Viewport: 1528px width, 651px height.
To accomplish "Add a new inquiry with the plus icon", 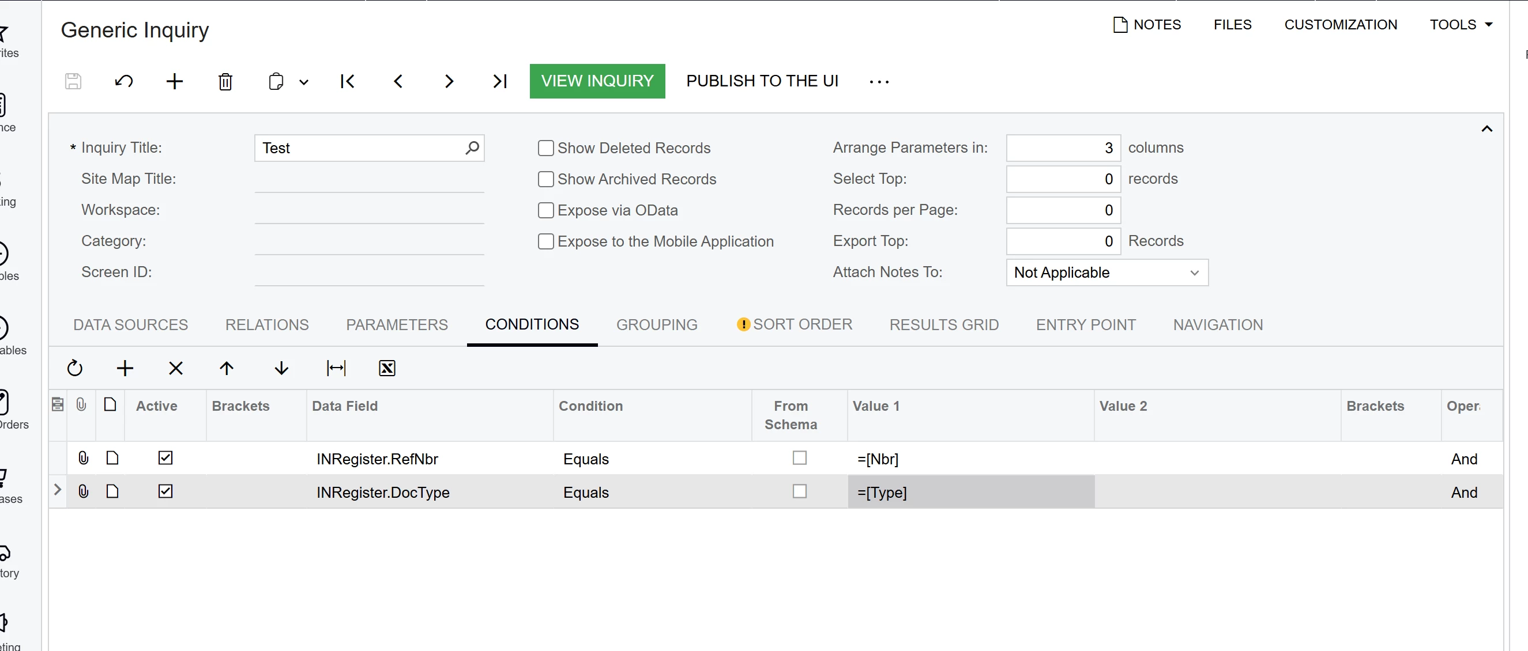I will click(x=174, y=81).
